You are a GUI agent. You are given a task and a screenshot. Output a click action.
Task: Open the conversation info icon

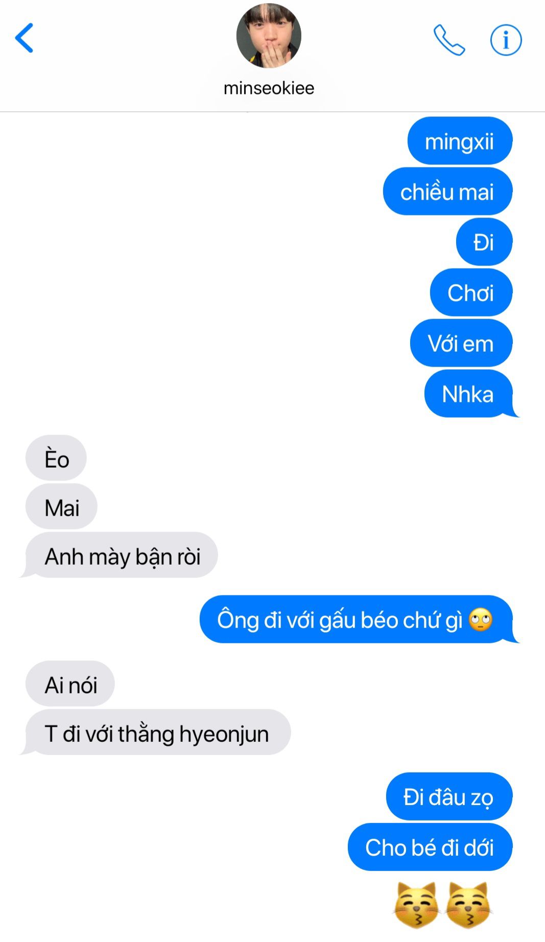[x=506, y=40]
